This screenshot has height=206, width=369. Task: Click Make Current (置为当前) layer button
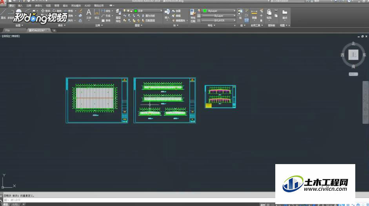(x=148, y=16)
